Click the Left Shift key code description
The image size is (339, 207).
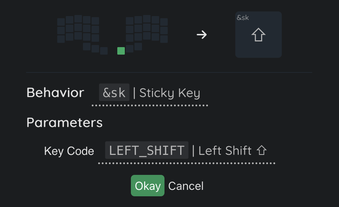tap(225, 151)
